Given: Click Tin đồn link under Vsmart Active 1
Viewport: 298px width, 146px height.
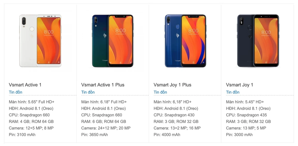Looking at the screenshot, I should 15,92.
